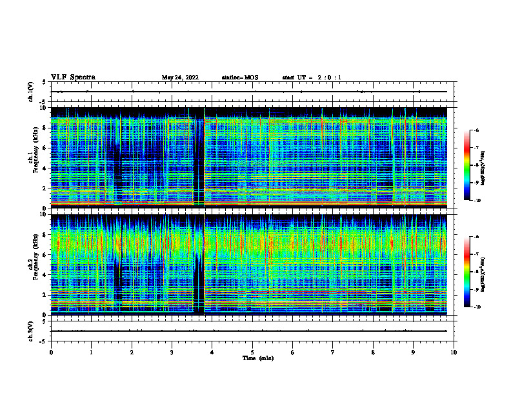Click the "Time (min)" axis label
The height and width of the screenshot is (395, 511).
(x=258, y=358)
